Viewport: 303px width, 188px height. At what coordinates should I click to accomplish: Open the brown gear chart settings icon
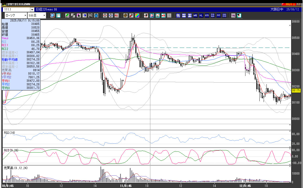125,16
